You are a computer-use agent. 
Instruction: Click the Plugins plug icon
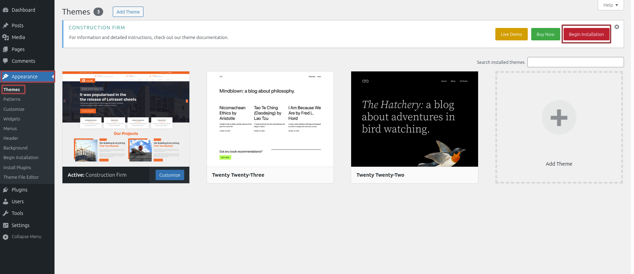[x=6, y=190]
